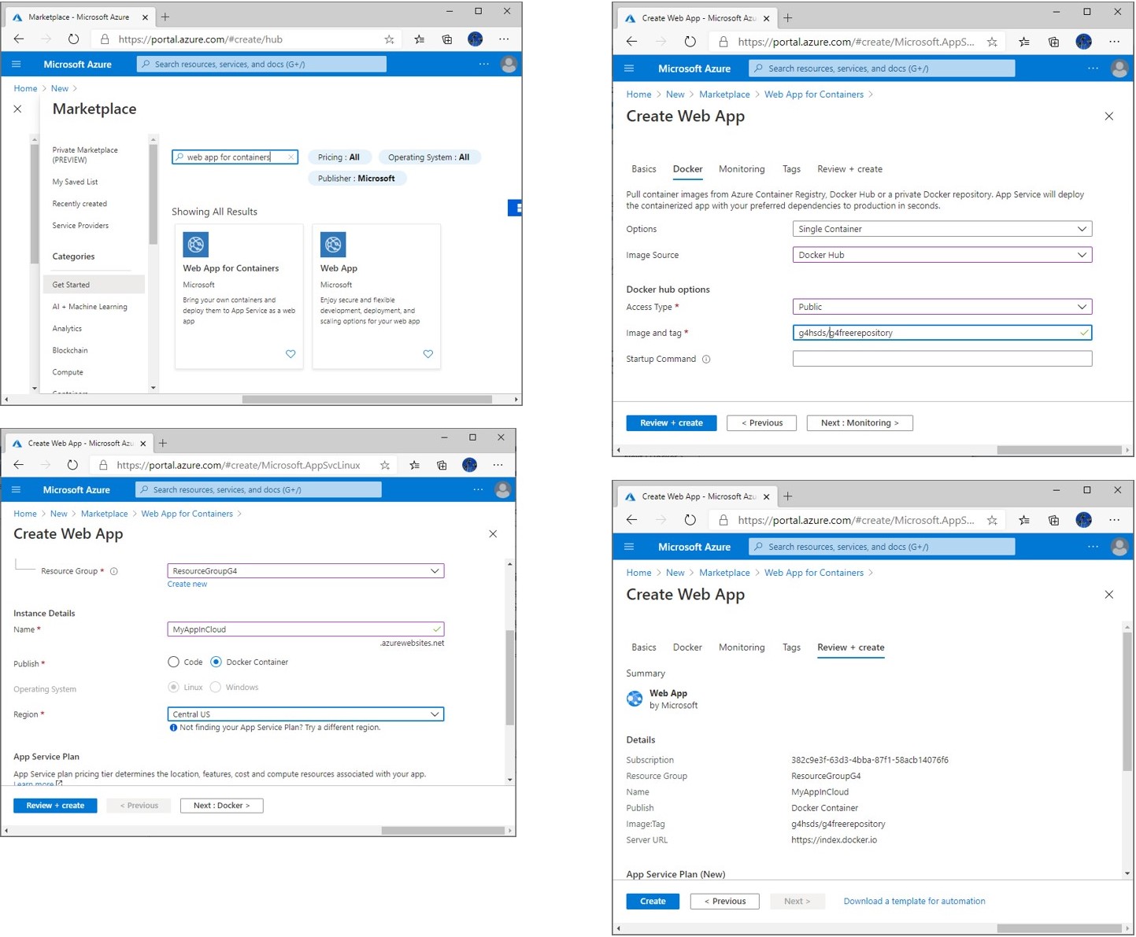This screenshot has height=937, width=1136.
Task: Open the Azure hamburger menu in Marketplace window
Action: tap(17, 65)
